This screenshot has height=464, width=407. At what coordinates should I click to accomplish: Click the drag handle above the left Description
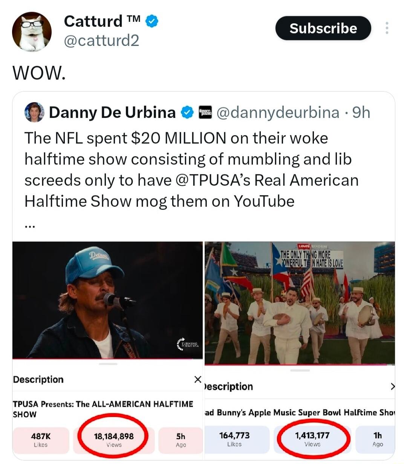click(x=108, y=364)
